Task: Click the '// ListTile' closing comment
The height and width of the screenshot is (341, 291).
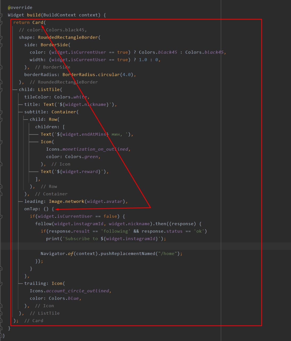Action: coord(44,313)
